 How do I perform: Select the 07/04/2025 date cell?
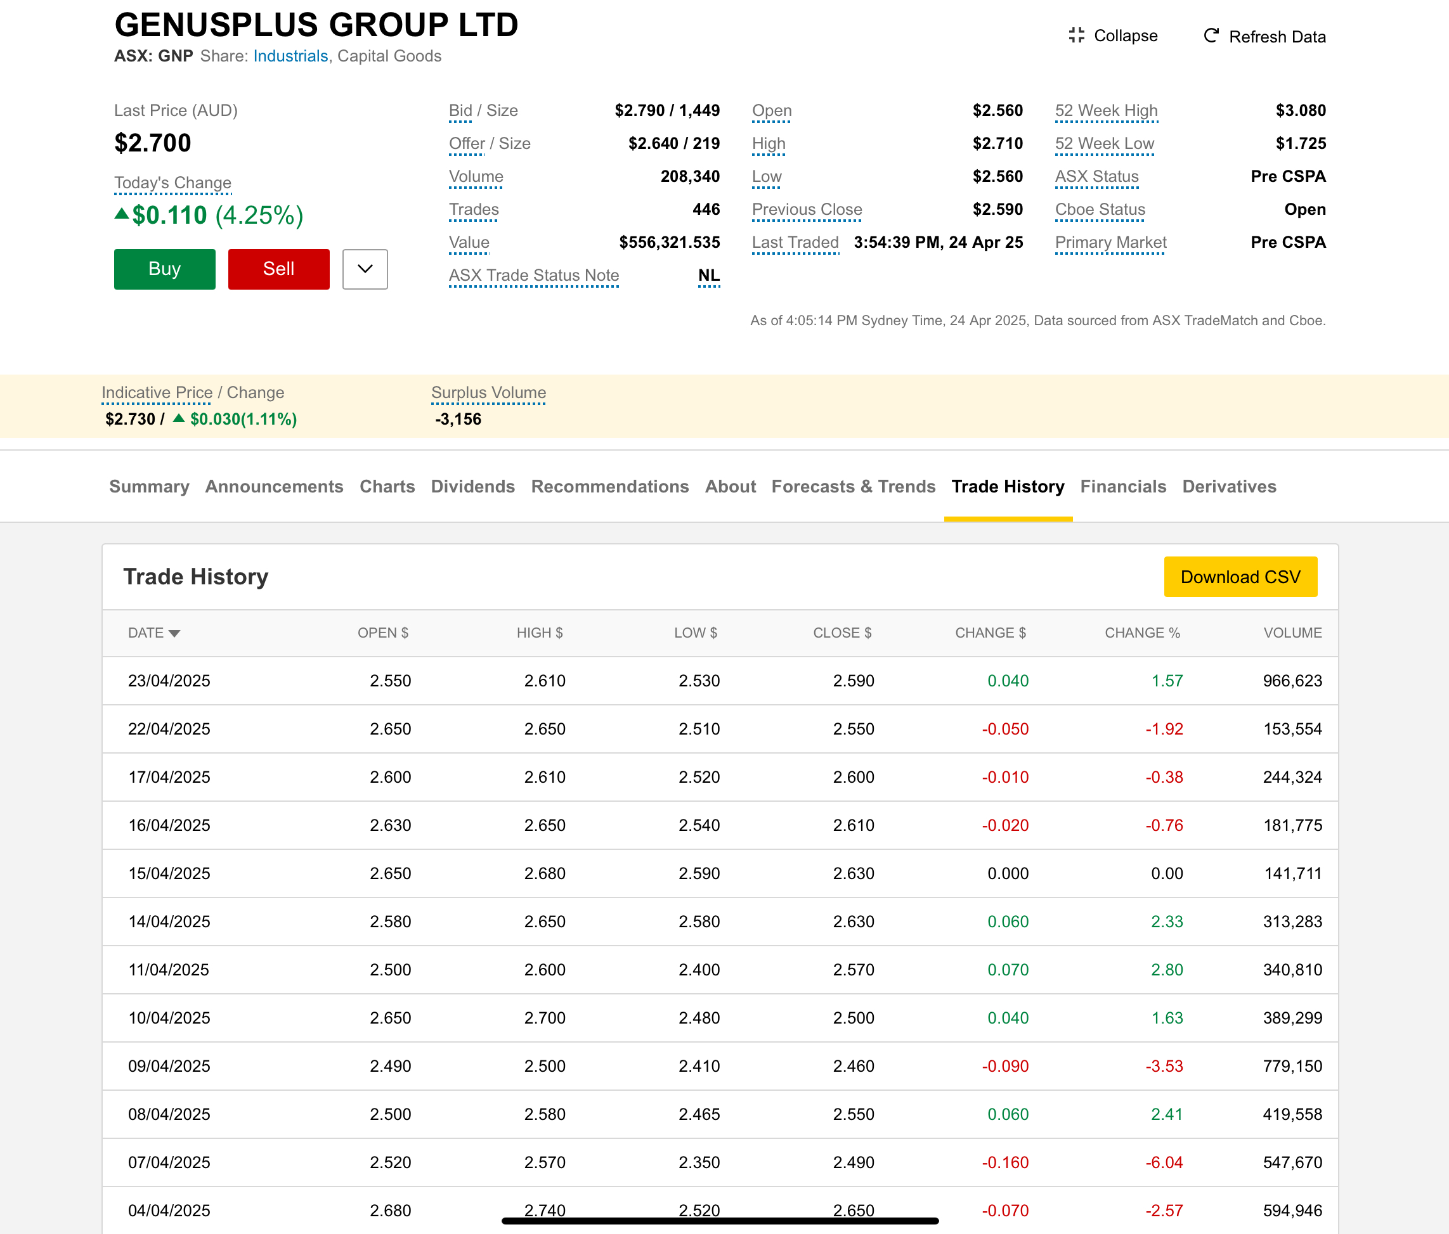[x=169, y=1163]
